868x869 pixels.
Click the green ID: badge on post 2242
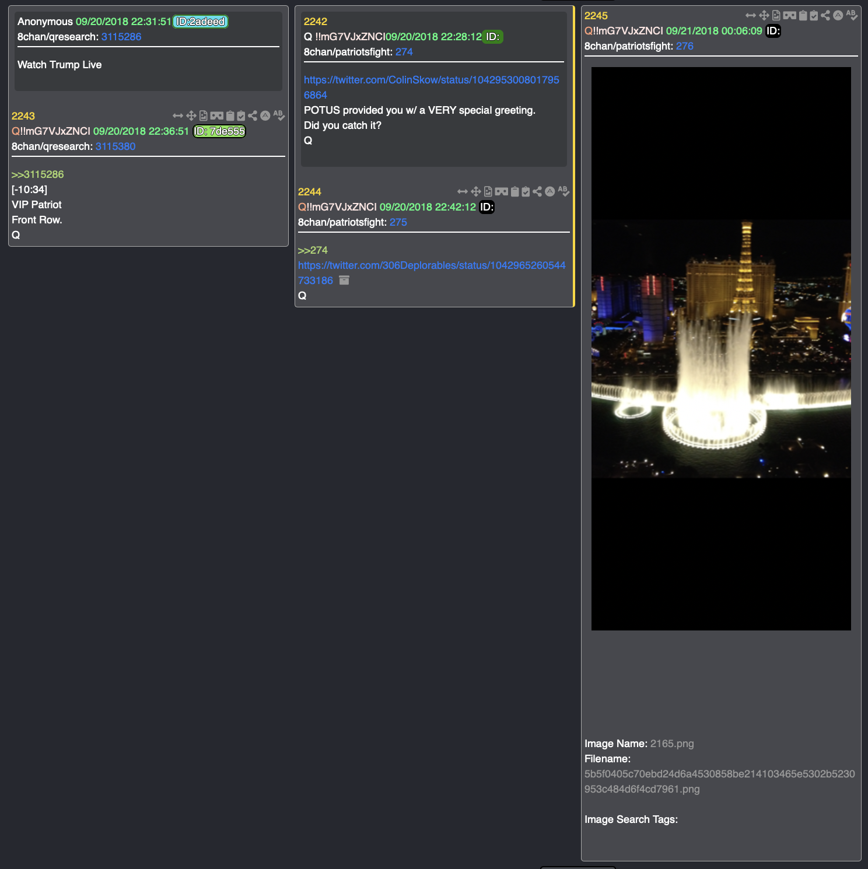493,37
